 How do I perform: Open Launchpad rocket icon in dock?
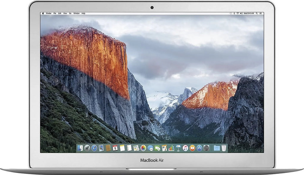[87, 148]
